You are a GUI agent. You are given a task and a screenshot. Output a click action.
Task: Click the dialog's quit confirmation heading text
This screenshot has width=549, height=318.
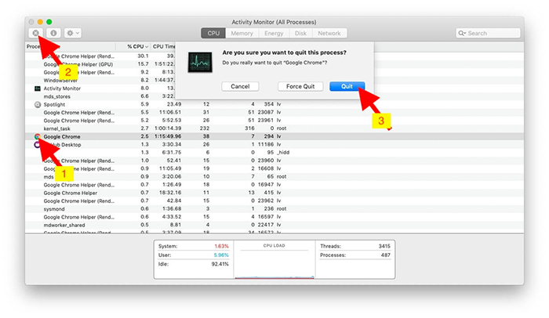click(x=284, y=52)
